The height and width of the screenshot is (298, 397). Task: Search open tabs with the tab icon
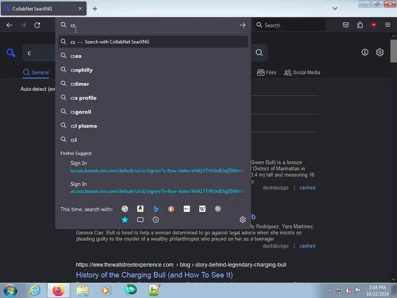coord(140,220)
